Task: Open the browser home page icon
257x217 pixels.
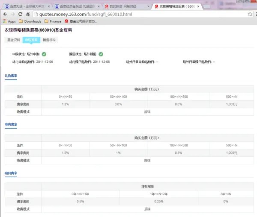Action: 28,14
